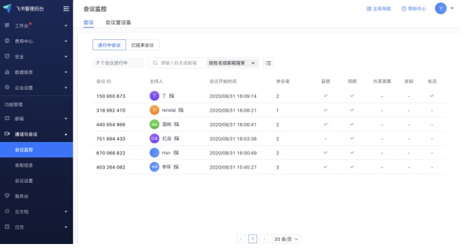Open the 帮助中心 link

pos(414,9)
